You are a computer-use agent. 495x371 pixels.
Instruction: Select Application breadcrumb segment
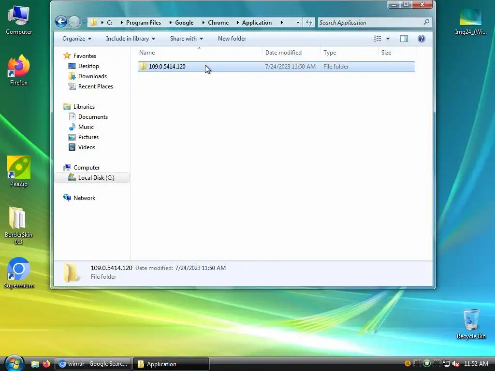click(257, 22)
